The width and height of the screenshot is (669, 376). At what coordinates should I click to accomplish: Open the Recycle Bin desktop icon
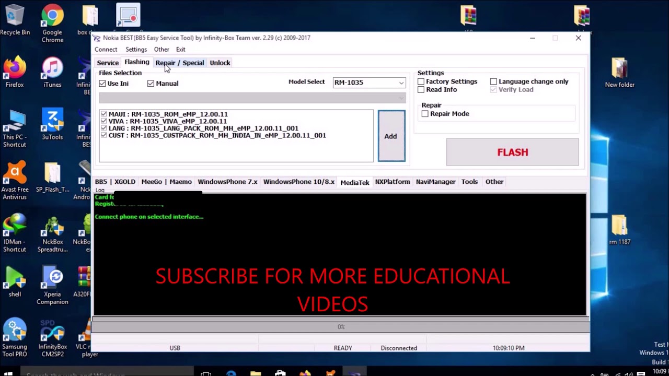15,20
